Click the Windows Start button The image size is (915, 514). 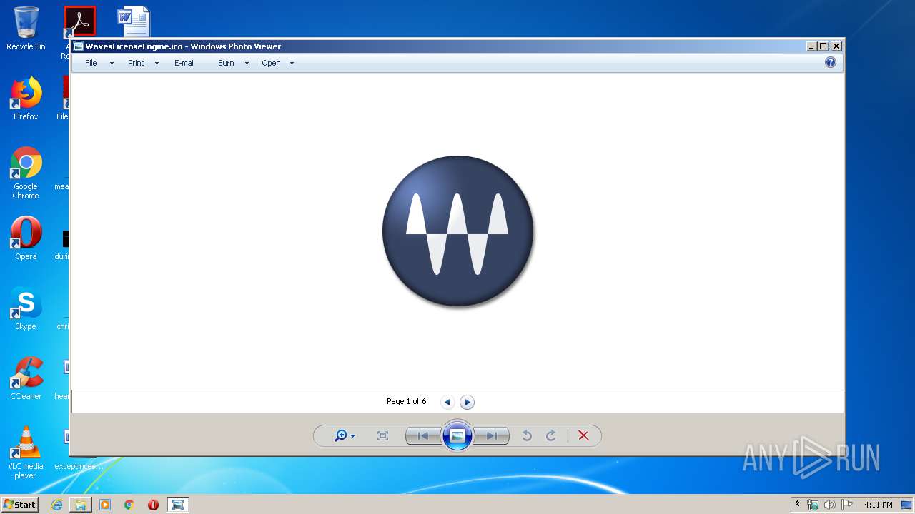(x=20, y=505)
